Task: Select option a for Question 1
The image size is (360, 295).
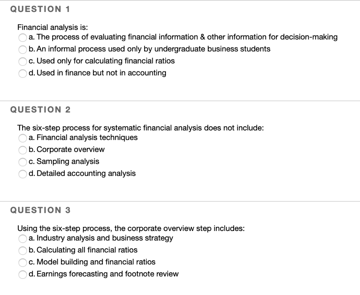Action: [22, 38]
